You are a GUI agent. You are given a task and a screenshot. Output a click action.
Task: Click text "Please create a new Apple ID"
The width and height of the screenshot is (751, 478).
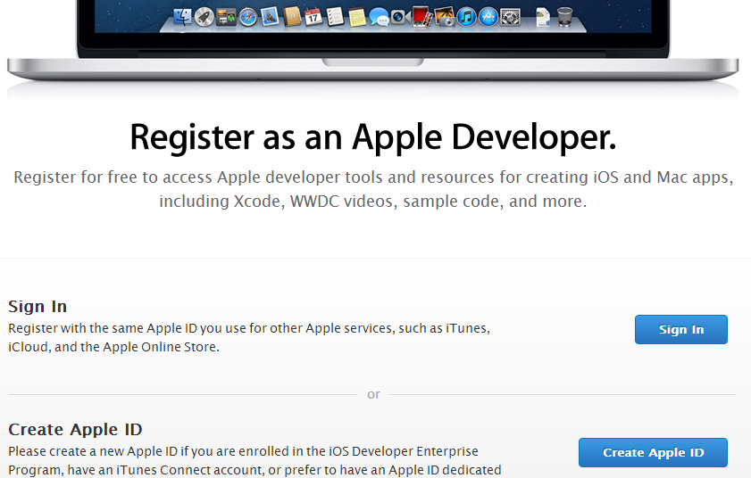point(93,451)
